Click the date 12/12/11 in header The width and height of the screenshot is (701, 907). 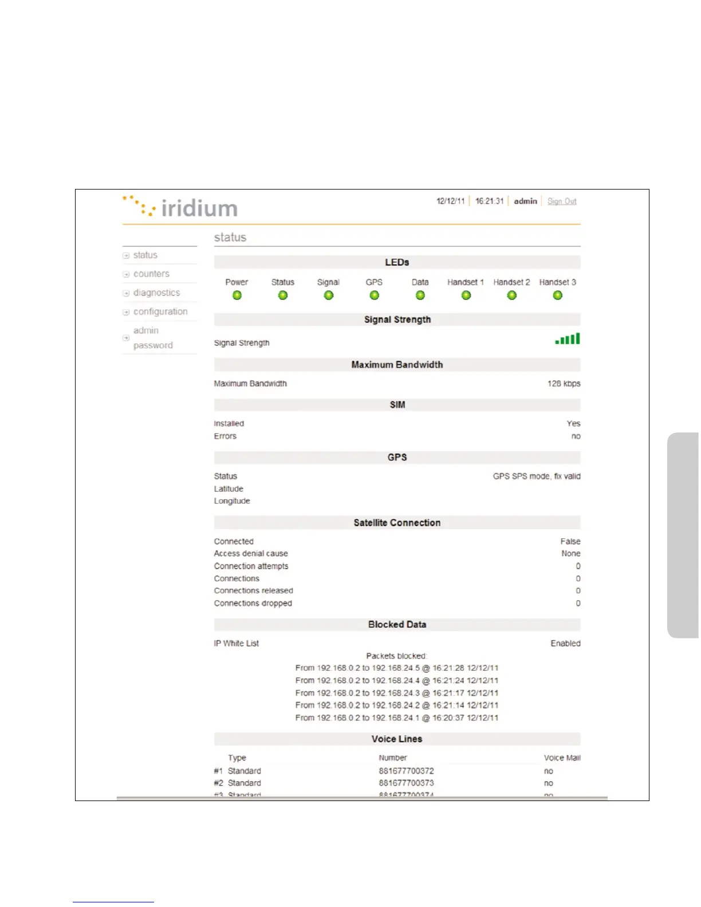click(x=451, y=202)
